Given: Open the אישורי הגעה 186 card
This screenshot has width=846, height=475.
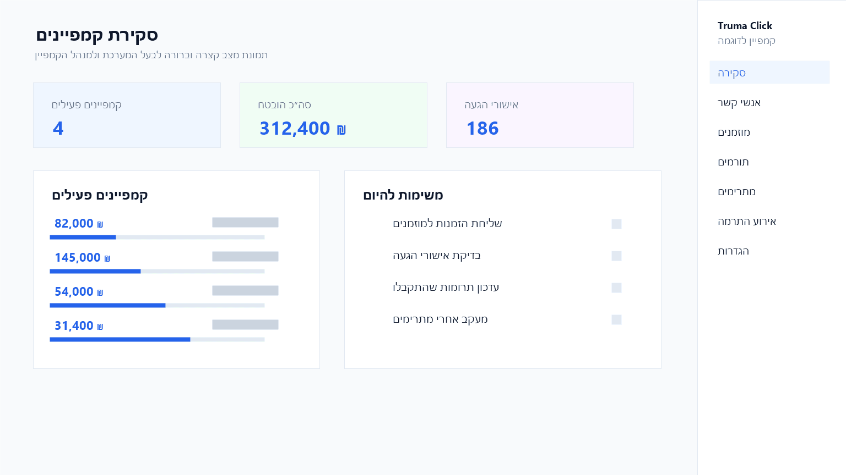Looking at the screenshot, I should coord(540,115).
